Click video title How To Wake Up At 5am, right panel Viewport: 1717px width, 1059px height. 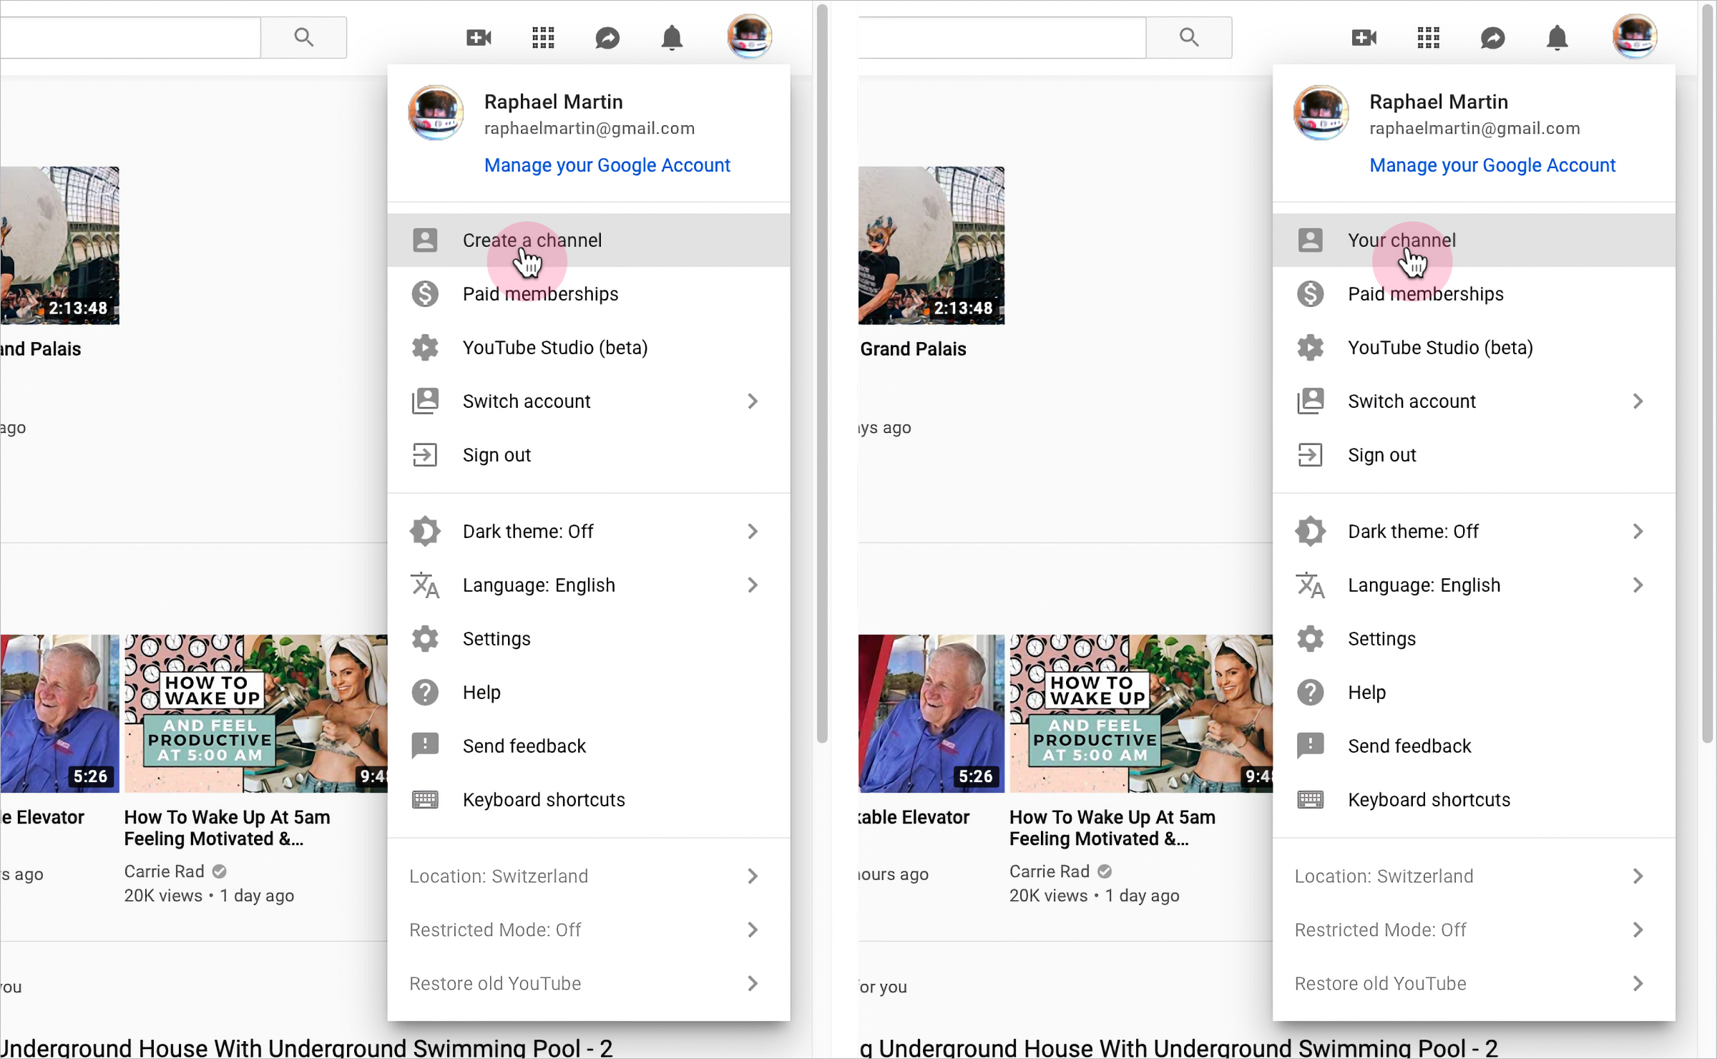click(1112, 828)
